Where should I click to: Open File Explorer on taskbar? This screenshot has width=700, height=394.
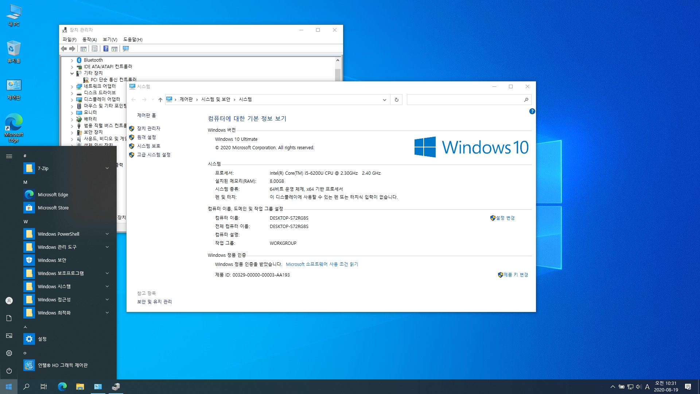(x=80, y=387)
